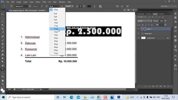Hide the Background layer
This screenshot has height=100, width=178.
pos(139,38)
